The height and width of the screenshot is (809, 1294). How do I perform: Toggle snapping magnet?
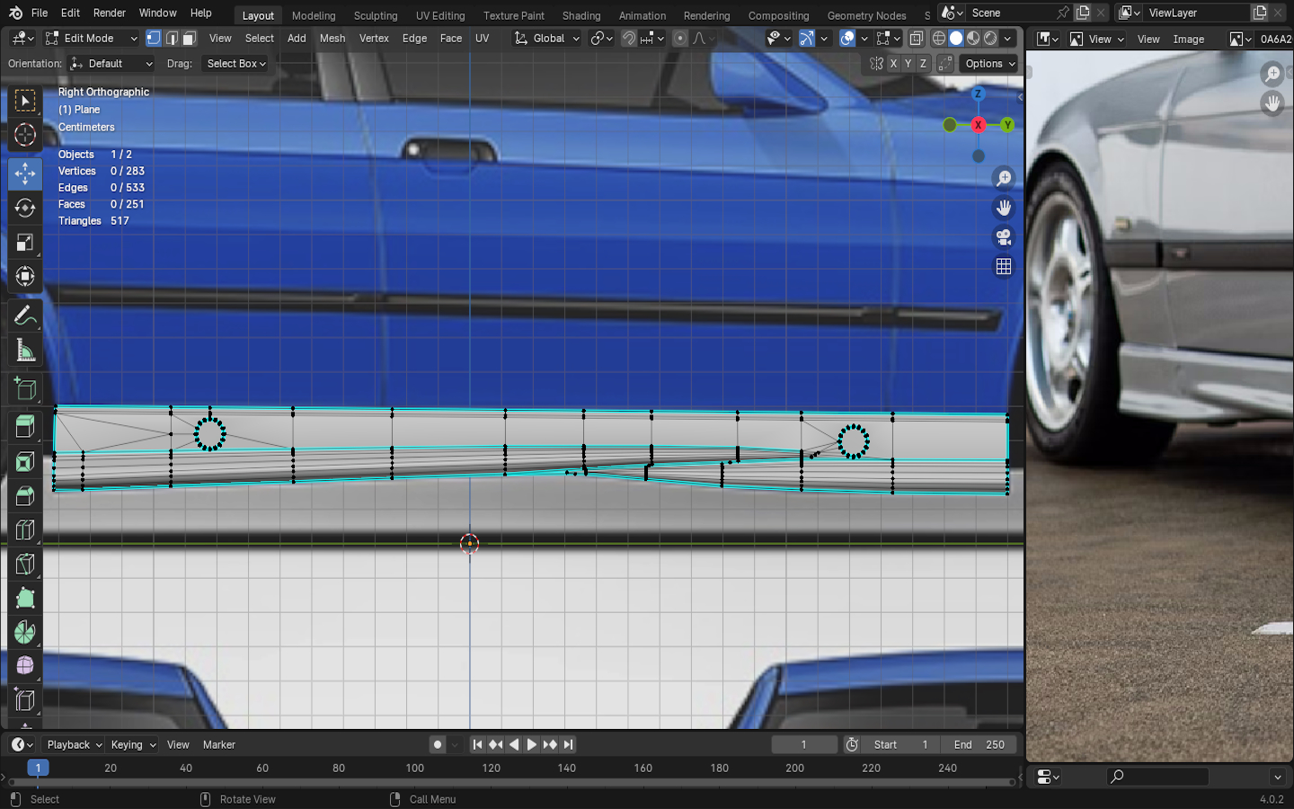[629, 39]
